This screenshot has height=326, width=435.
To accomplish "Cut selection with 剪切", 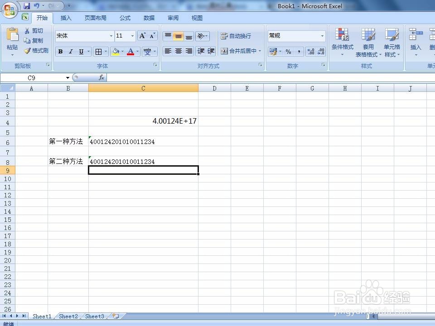I will pyautogui.click(x=34, y=30).
